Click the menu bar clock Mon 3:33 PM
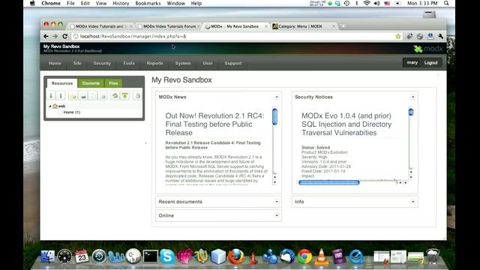 click(x=422, y=3)
